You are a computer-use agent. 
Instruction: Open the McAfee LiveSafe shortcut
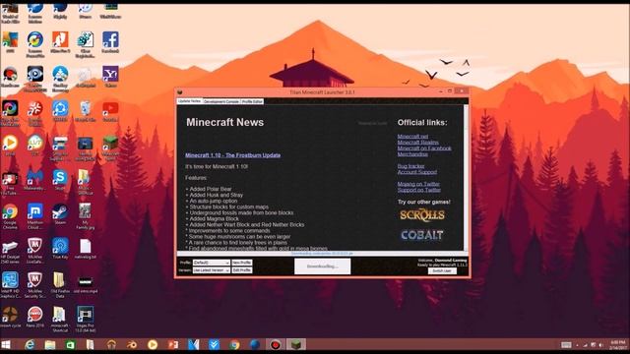point(35,251)
